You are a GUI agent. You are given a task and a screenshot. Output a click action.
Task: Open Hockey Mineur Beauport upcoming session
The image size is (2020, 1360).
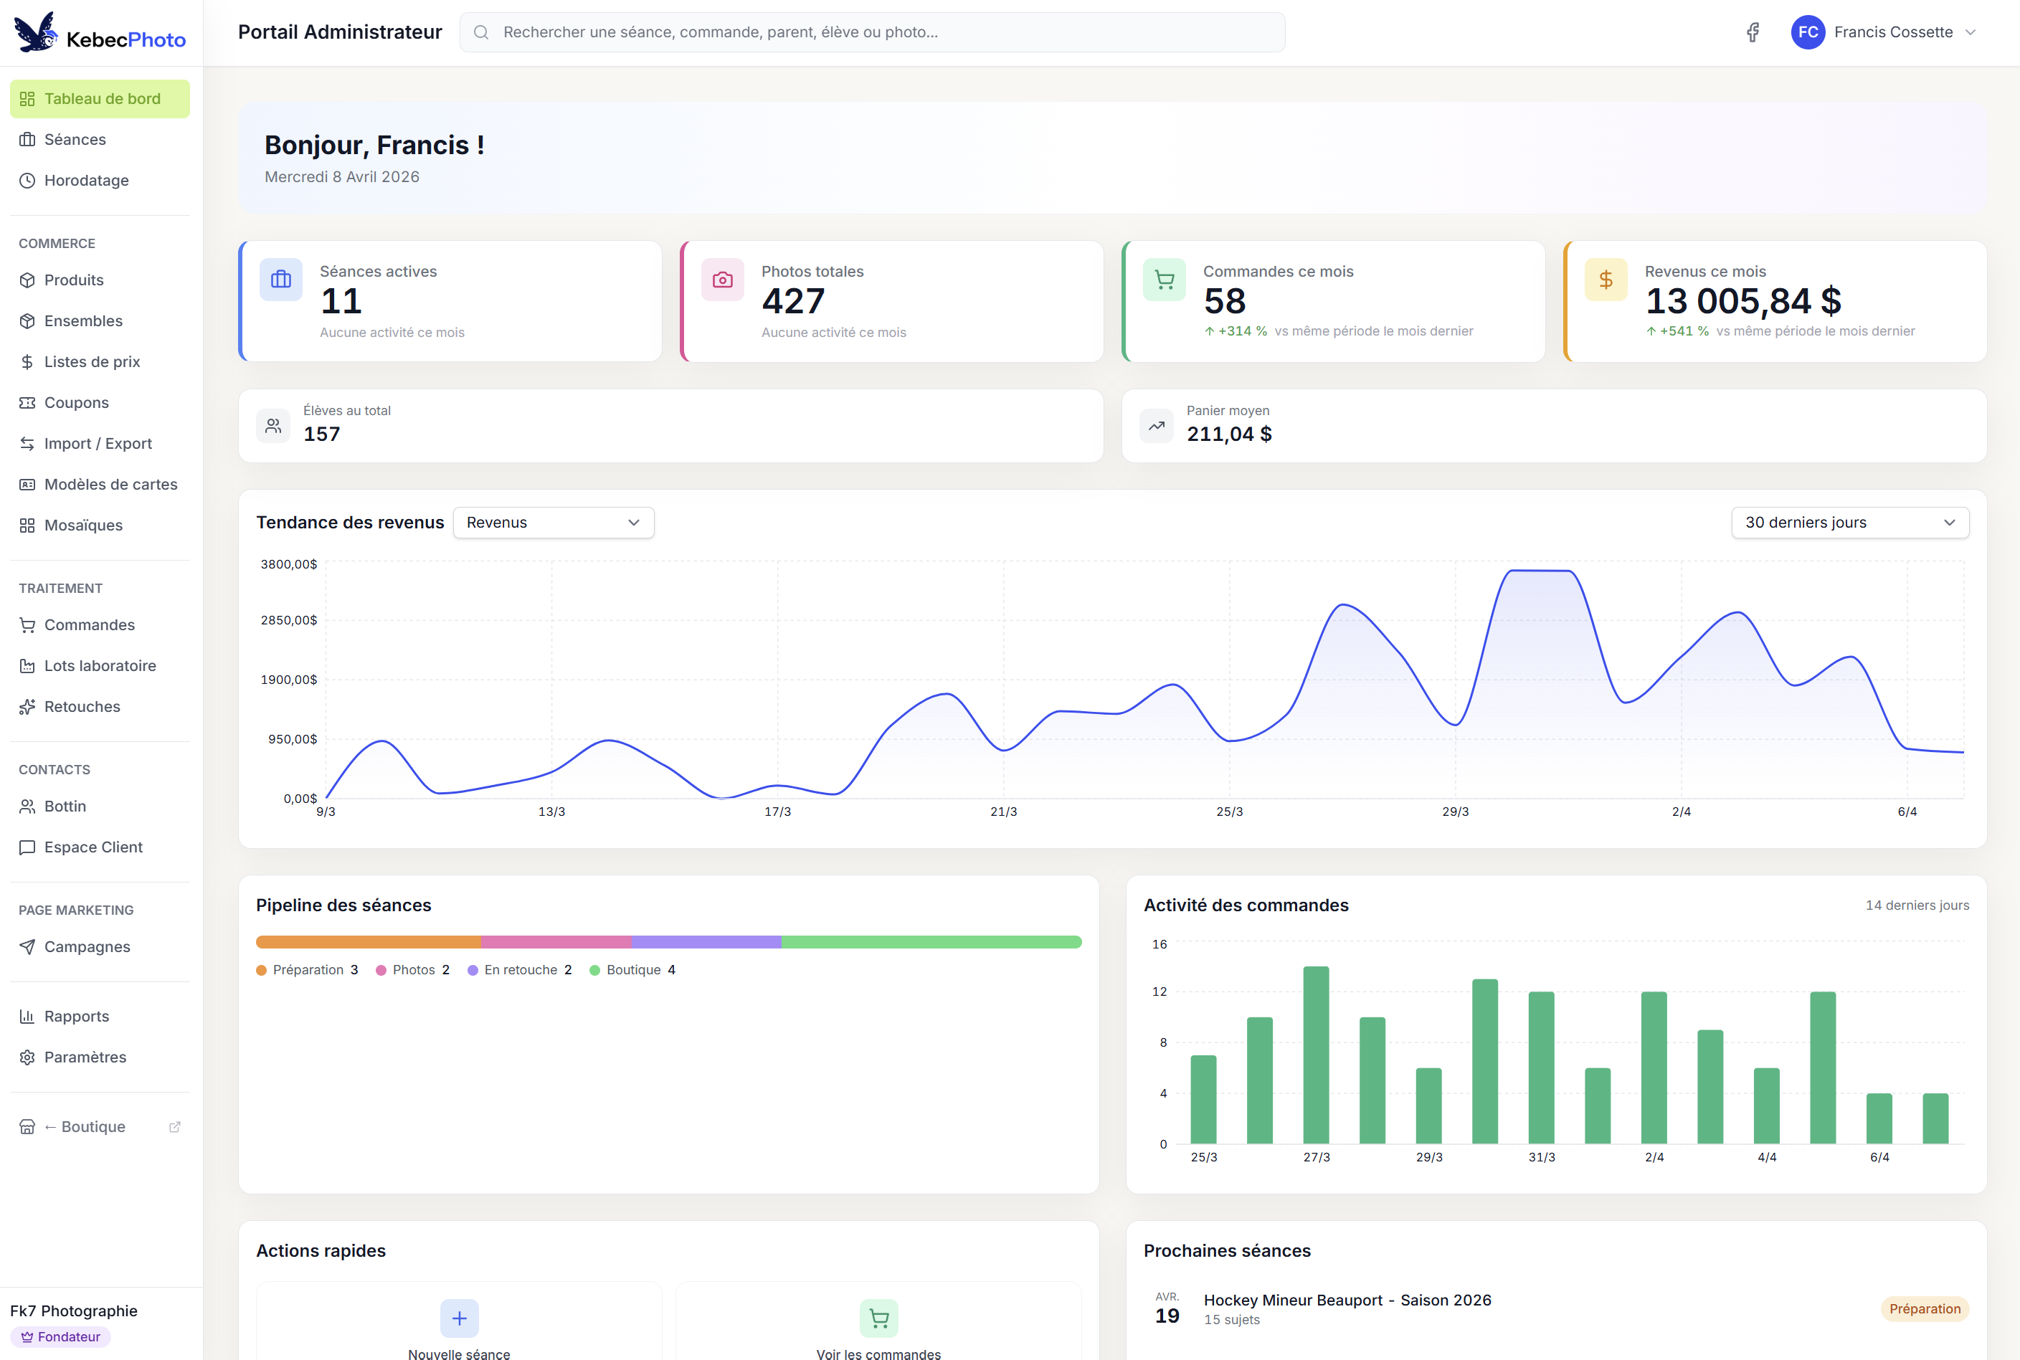[1346, 1300]
